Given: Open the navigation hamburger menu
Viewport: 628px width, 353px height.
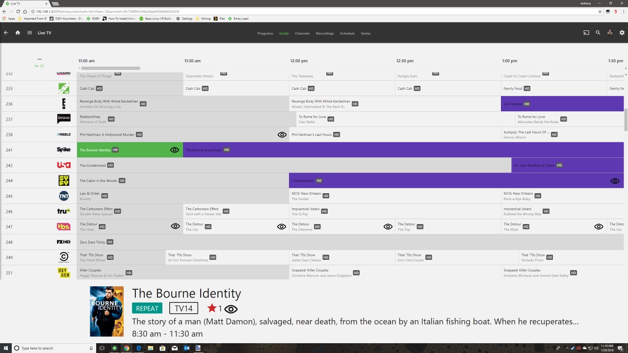Looking at the screenshot, I should click(29, 32).
